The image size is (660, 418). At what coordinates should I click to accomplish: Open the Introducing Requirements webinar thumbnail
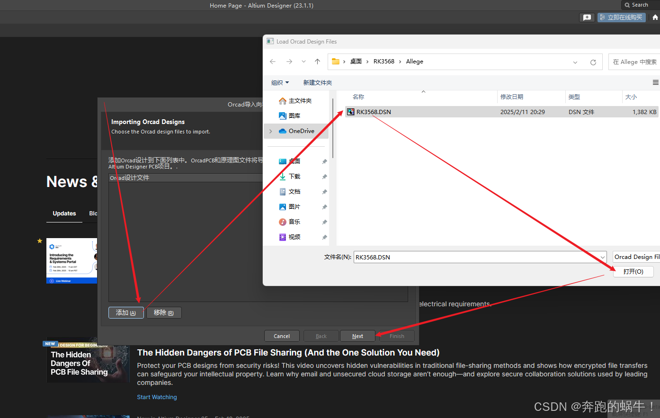[x=72, y=261]
